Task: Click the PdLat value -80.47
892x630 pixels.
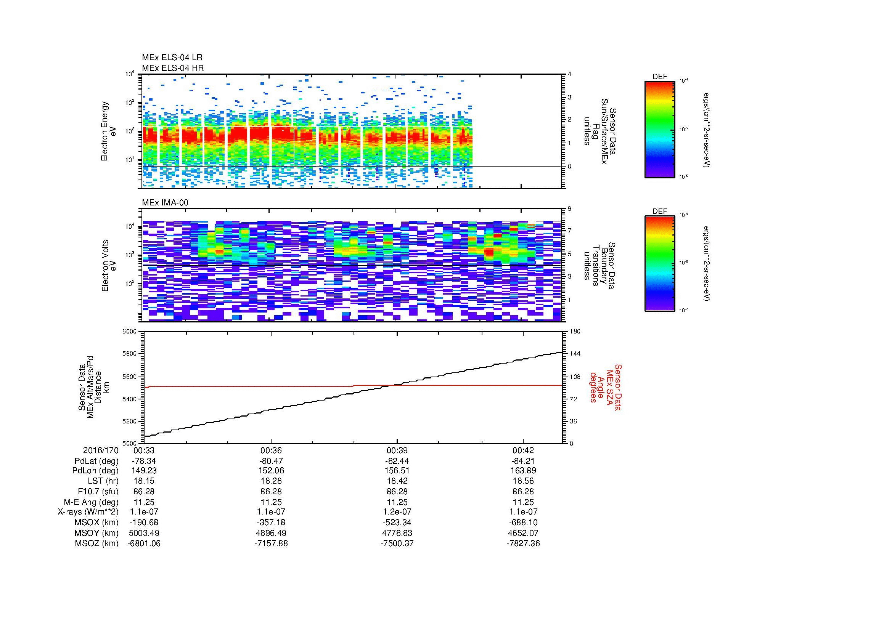Action: (271, 461)
